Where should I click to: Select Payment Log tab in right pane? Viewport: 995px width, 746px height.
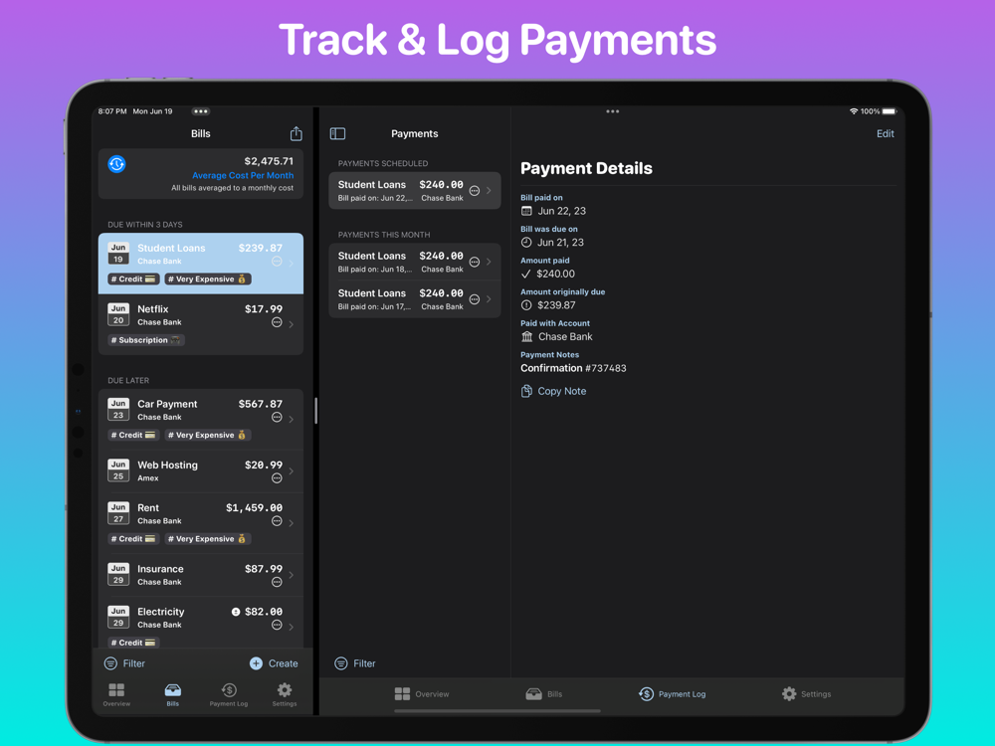672,694
